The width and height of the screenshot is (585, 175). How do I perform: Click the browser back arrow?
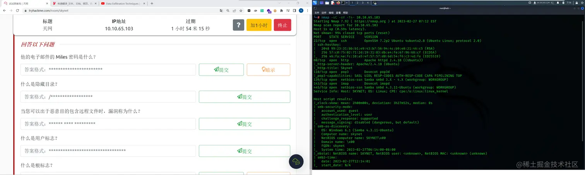click(4, 10)
